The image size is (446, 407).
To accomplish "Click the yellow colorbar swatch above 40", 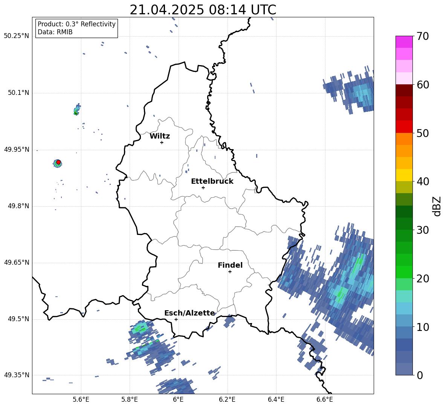I will pos(404,175).
